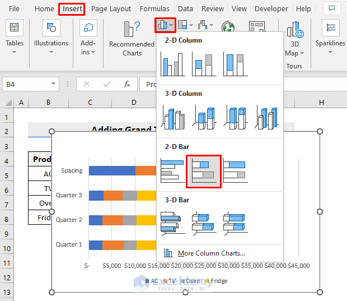
Task: Choose 3-D 100% Stacked Column chart
Action: click(236, 117)
